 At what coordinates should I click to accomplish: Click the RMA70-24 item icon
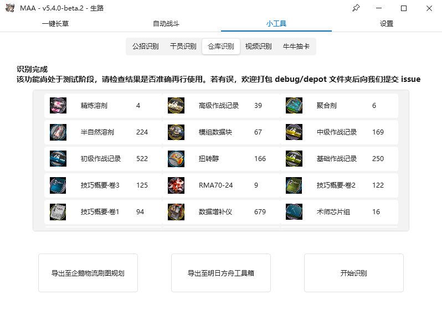coord(176,185)
